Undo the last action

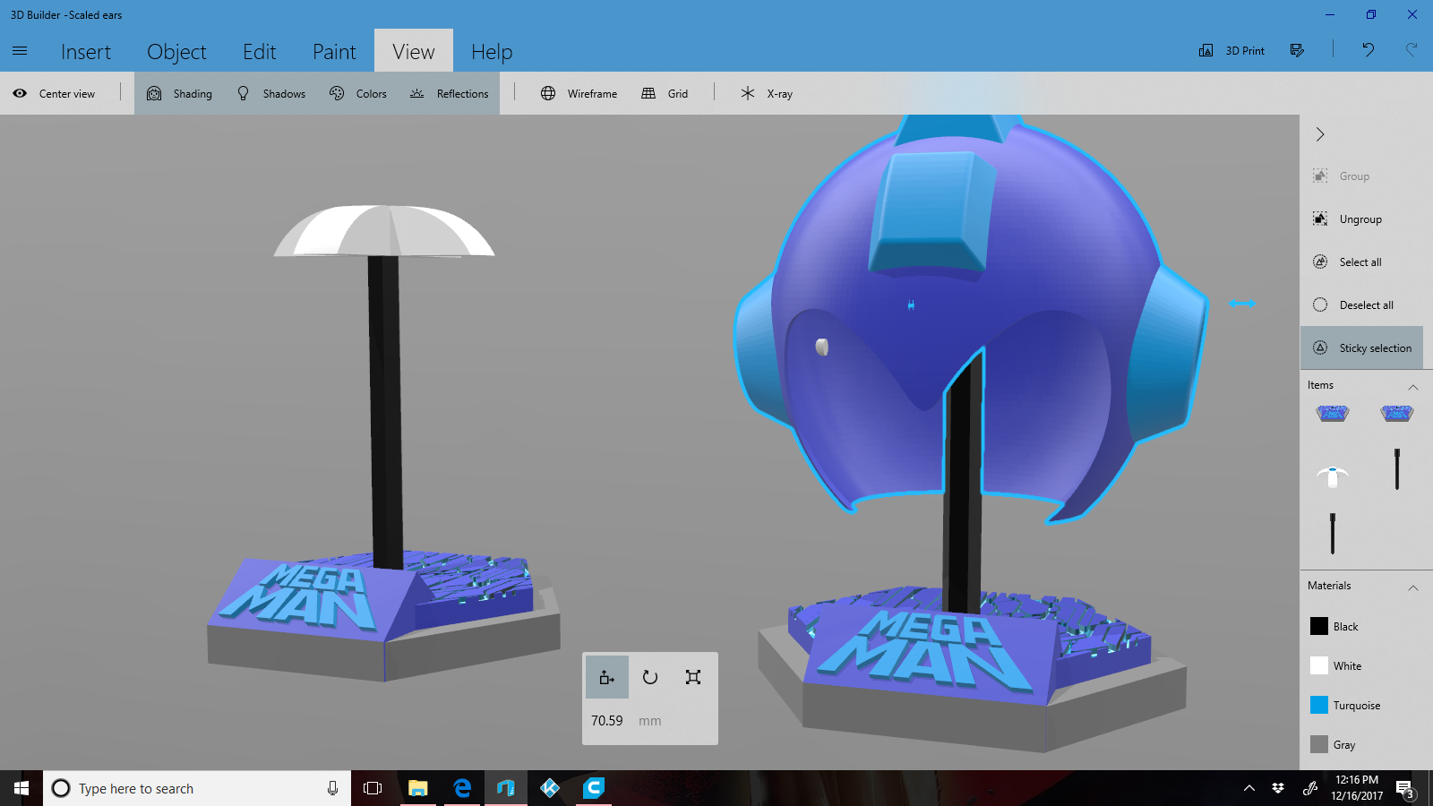[x=1368, y=50]
